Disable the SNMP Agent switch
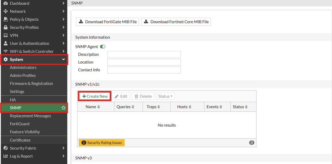The width and height of the screenshot is (332, 164). tap(103, 47)
